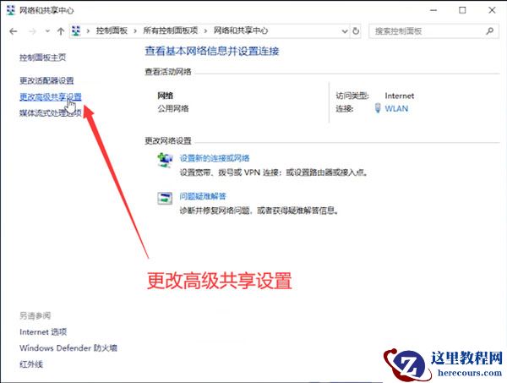Open Windows Defender 防火墙 link

[68, 348]
